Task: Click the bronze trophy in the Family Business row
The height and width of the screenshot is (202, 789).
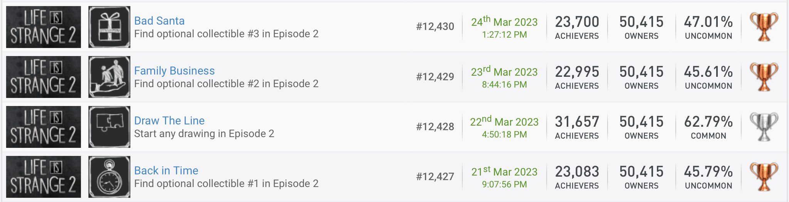Action: click(764, 77)
